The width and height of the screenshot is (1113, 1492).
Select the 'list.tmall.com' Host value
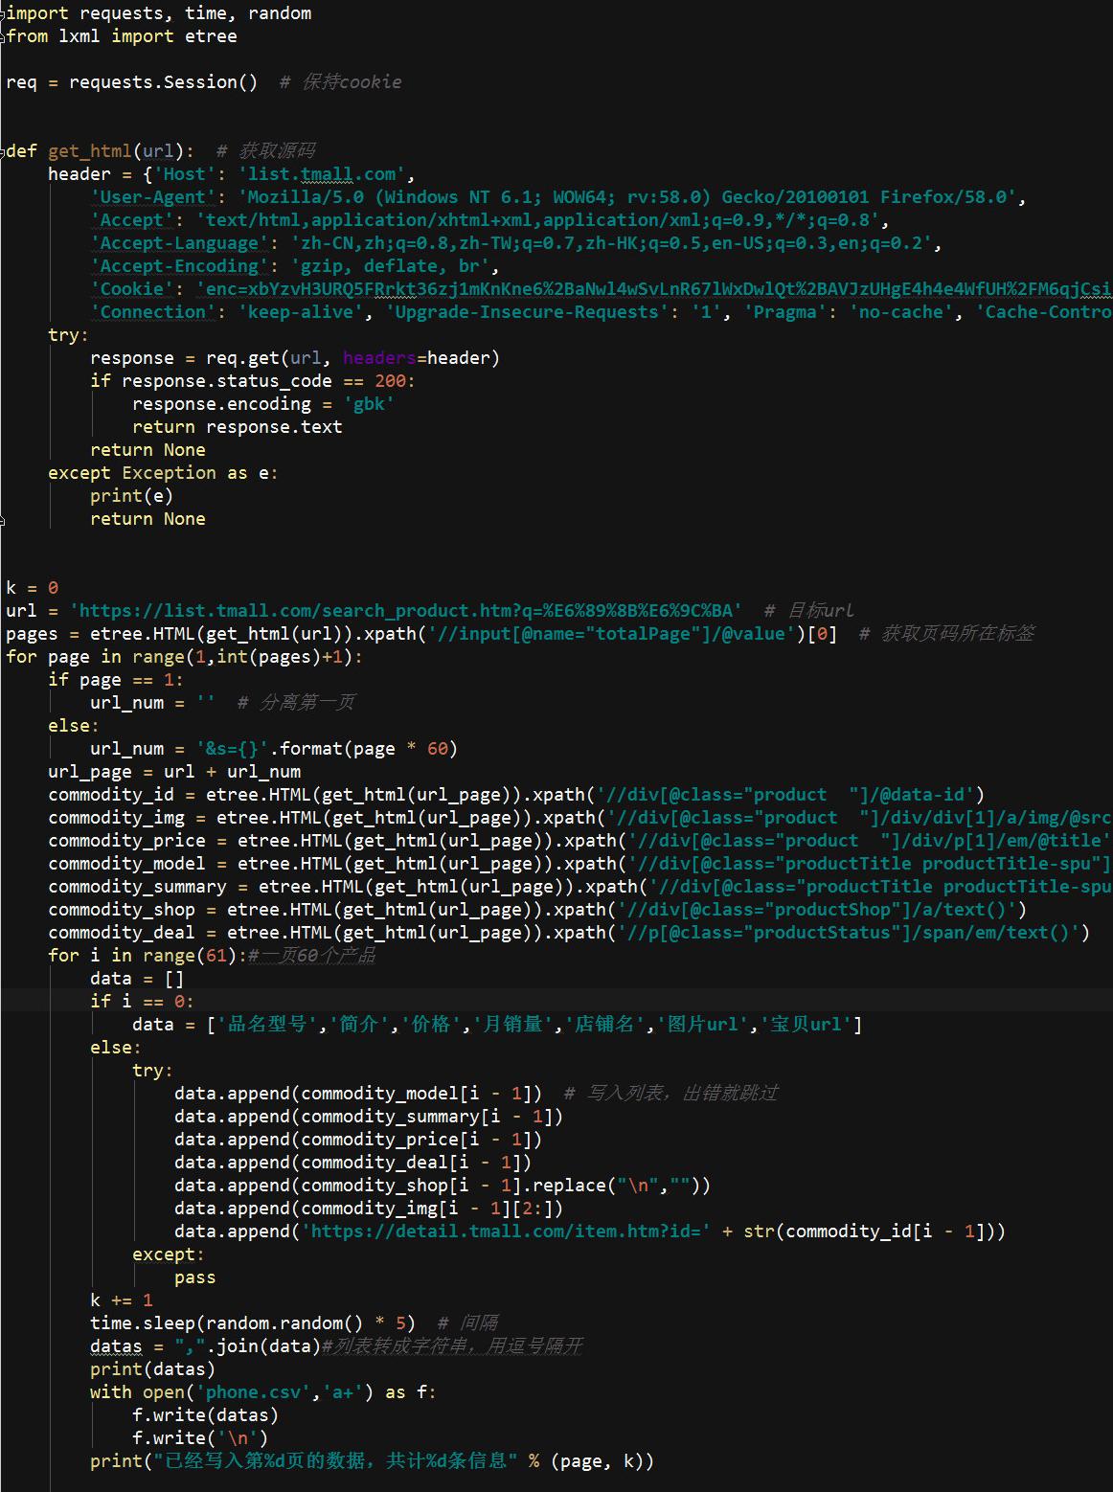(322, 174)
